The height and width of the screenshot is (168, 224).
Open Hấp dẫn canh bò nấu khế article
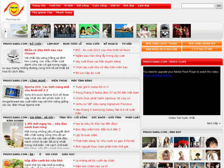pyautogui.click(x=43, y=161)
